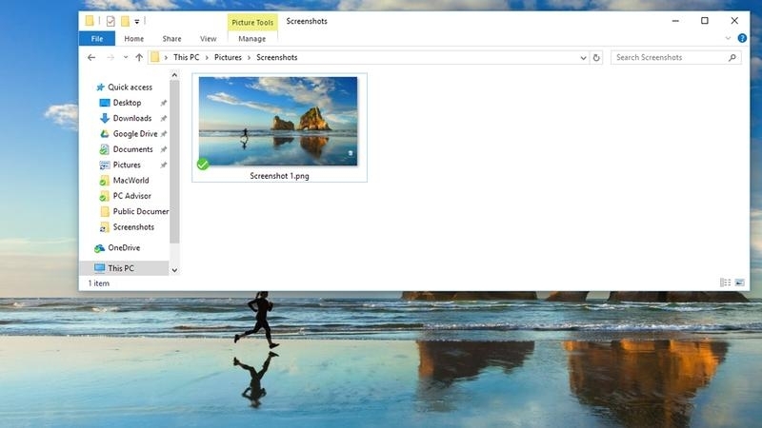Click the pin icon beside Downloads
This screenshot has width=762, height=428.
pyautogui.click(x=164, y=118)
